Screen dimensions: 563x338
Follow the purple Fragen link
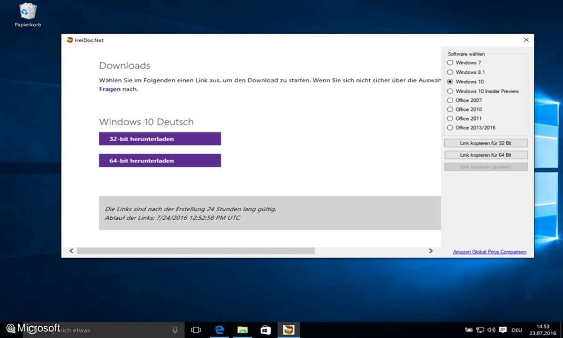click(110, 89)
